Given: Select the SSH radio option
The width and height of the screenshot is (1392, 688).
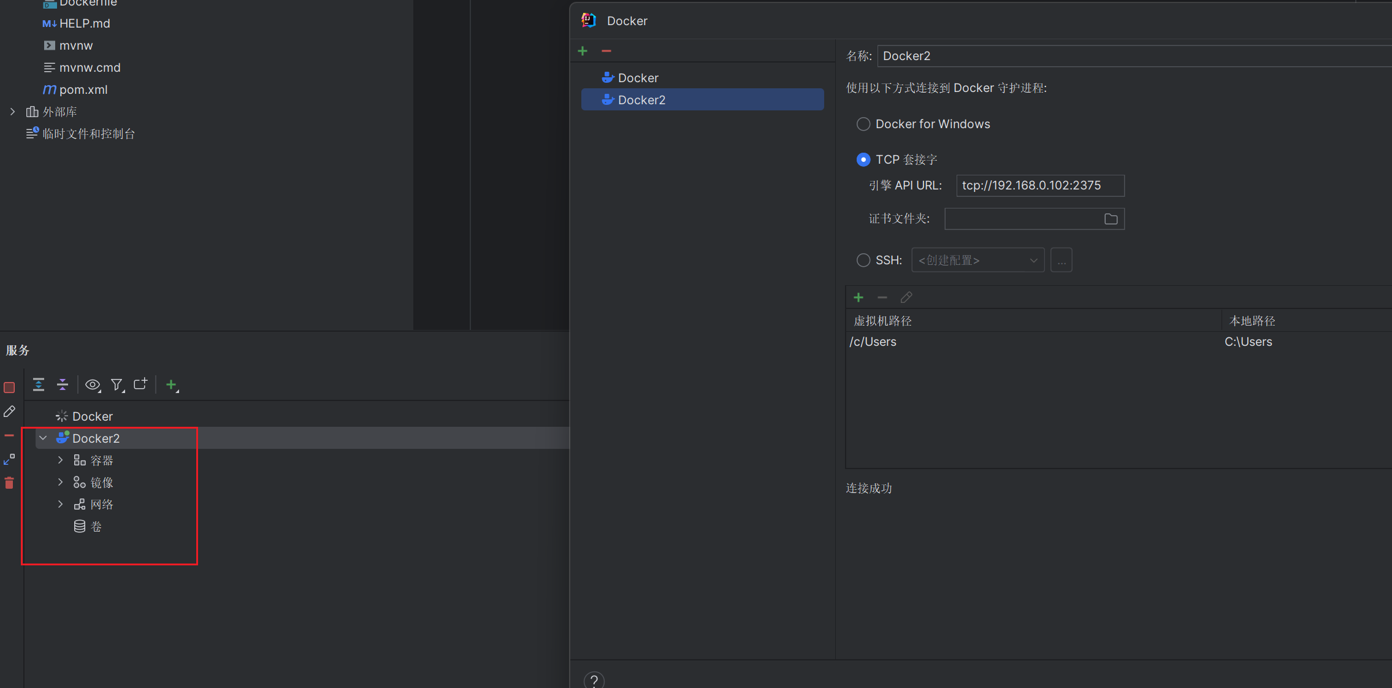Looking at the screenshot, I should (863, 260).
